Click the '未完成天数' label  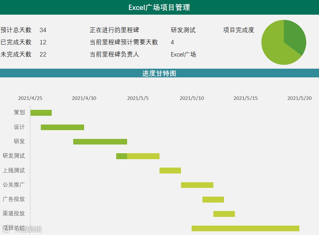[16, 54]
